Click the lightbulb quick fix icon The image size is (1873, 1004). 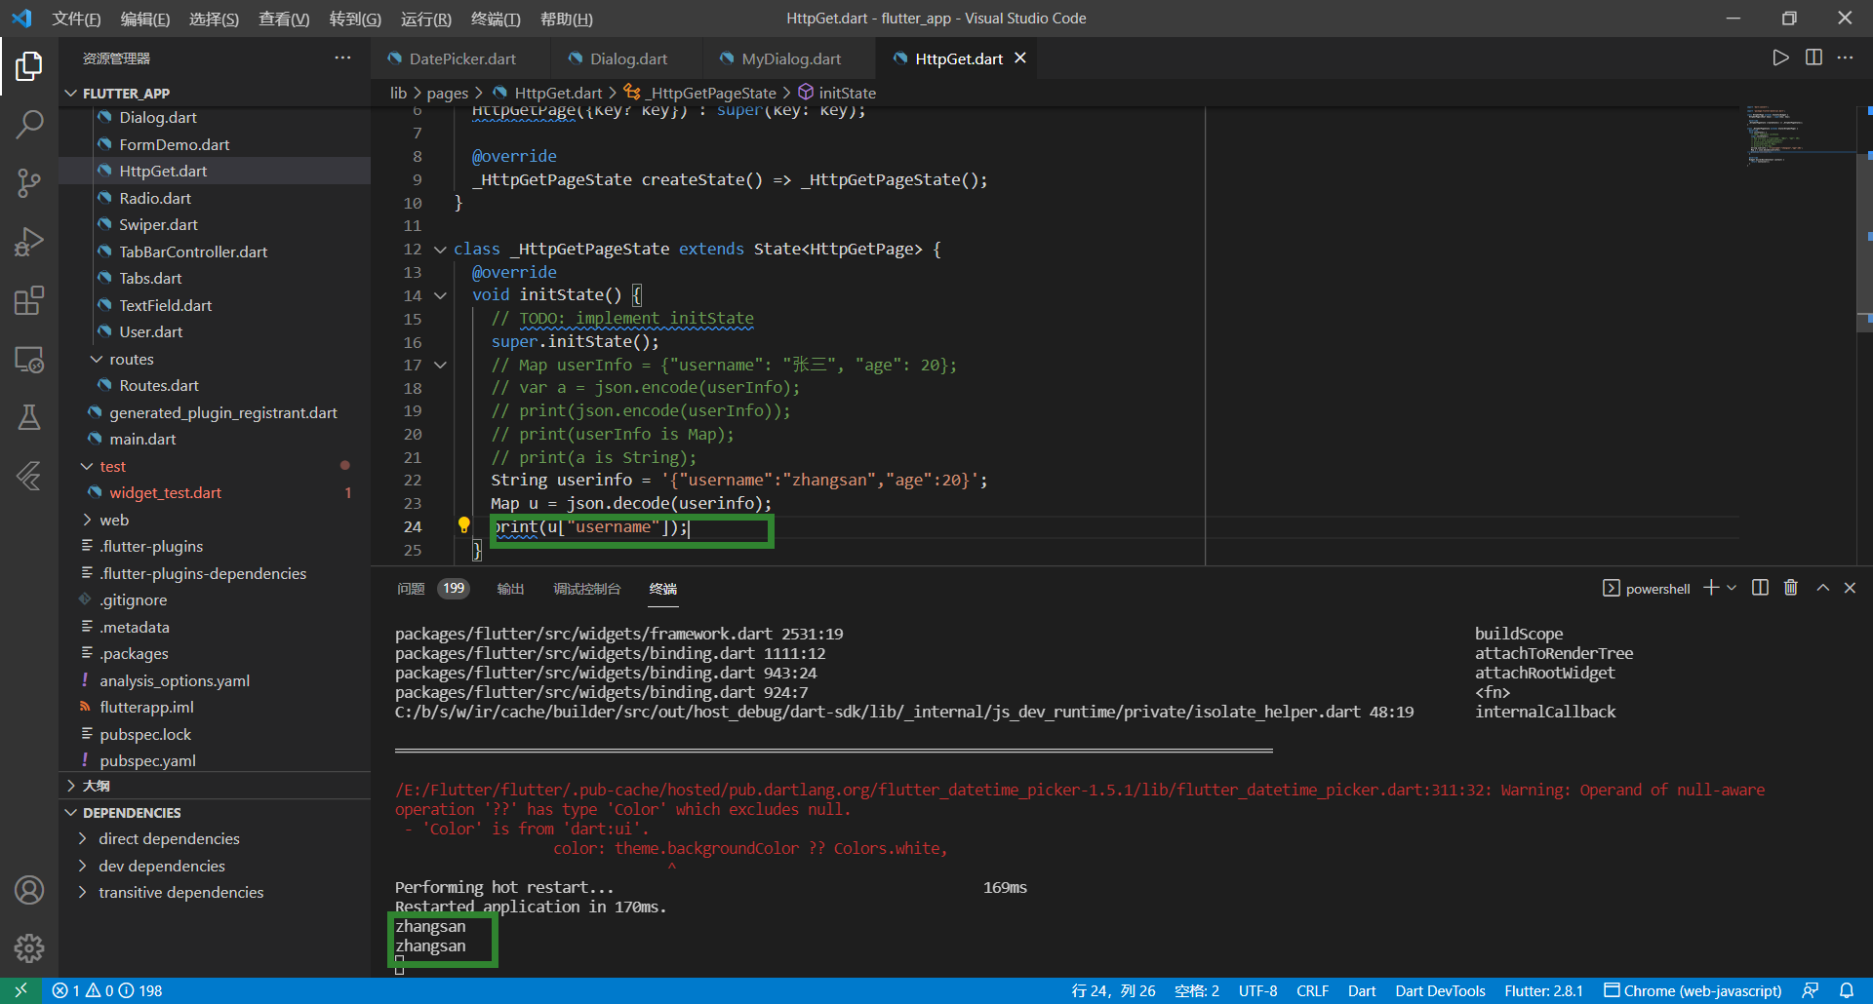click(x=464, y=525)
